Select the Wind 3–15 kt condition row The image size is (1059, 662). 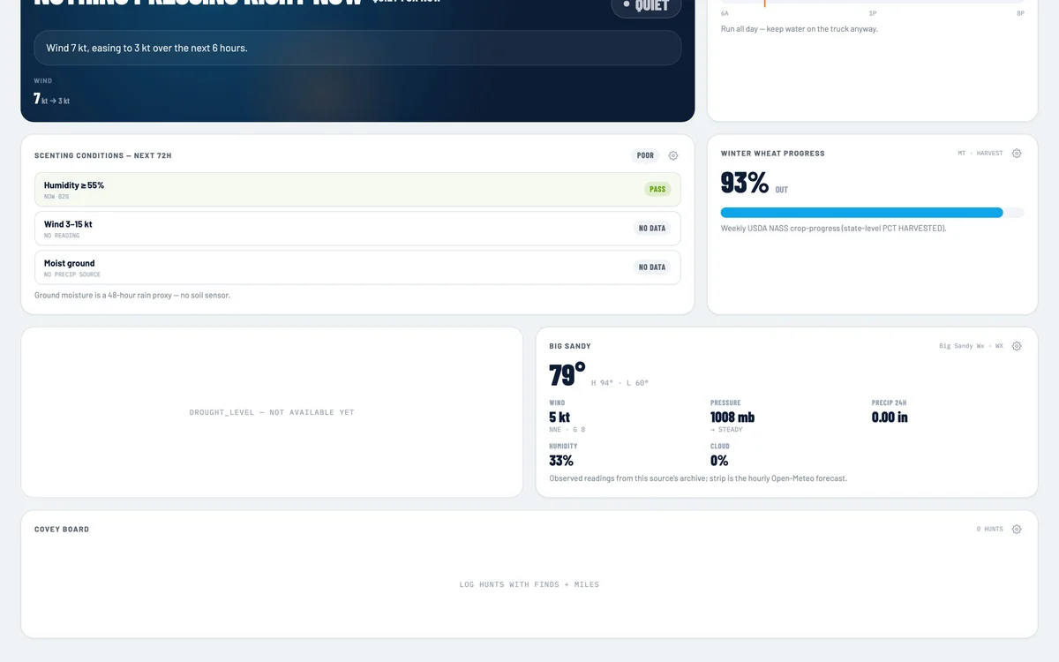point(357,229)
